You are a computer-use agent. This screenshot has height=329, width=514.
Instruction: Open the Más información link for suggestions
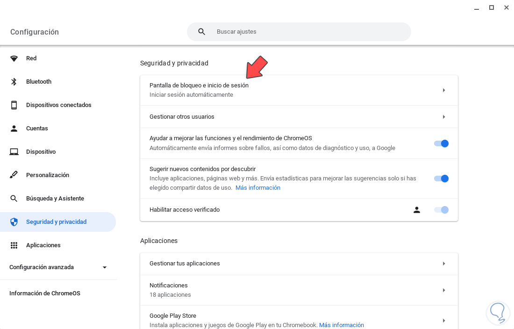[x=258, y=188]
